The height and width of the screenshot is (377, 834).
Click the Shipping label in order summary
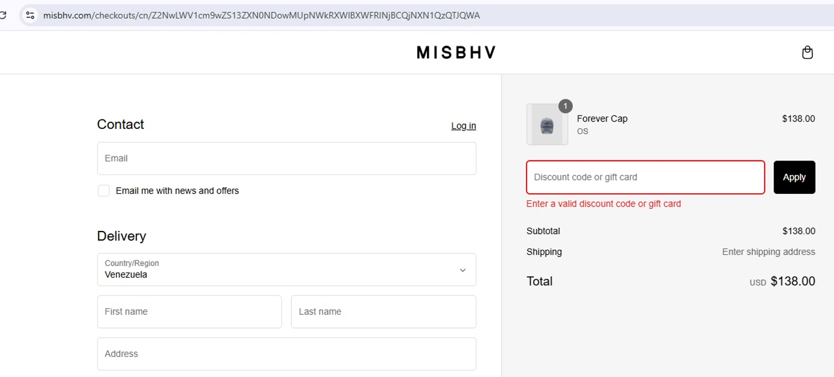point(544,252)
